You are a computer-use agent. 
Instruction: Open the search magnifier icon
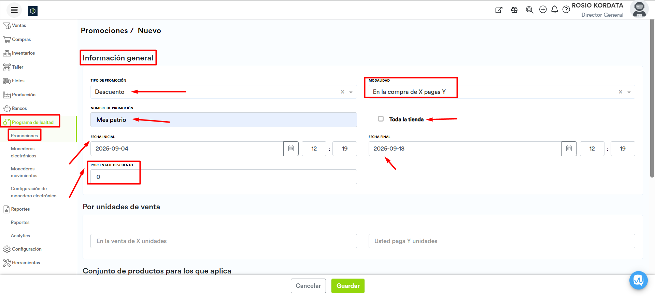(529, 10)
